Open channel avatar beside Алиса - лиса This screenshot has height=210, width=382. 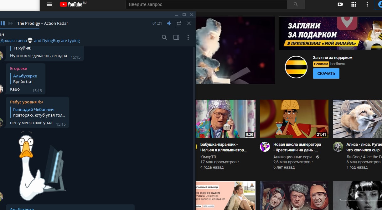point(338,147)
